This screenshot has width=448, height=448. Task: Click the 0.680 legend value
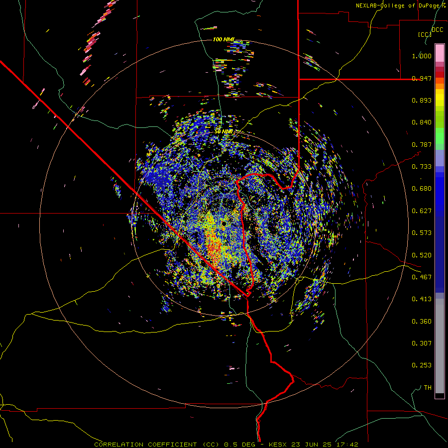[x=422, y=189]
